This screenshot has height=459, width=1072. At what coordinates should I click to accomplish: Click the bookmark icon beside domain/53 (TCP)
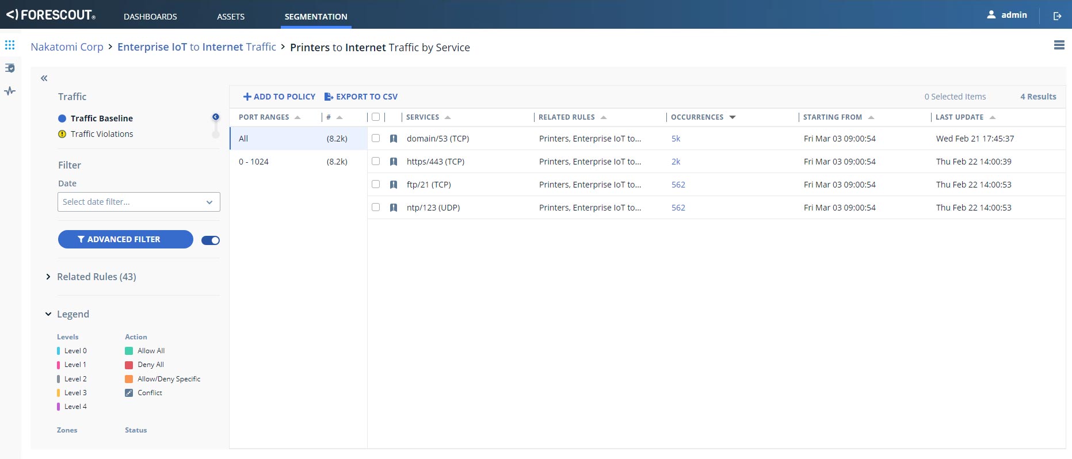coord(394,139)
